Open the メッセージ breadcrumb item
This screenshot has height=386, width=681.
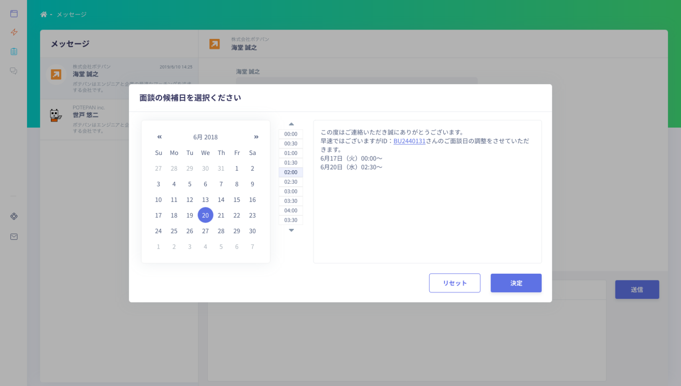(x=71, y=14)
